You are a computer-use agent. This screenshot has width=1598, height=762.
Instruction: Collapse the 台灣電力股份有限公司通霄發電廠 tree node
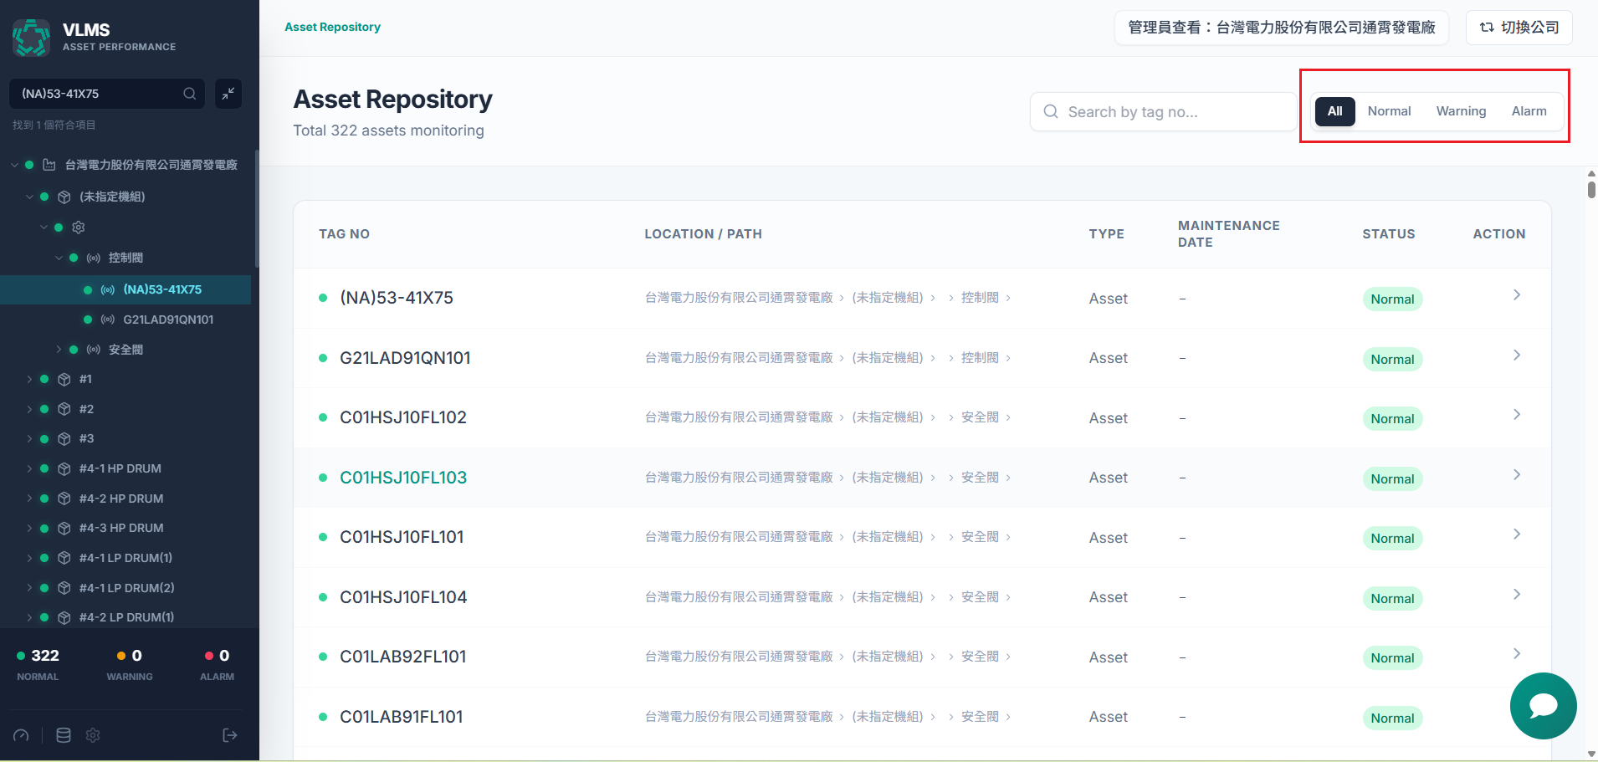pyautogui.click(x=14, y=165)
